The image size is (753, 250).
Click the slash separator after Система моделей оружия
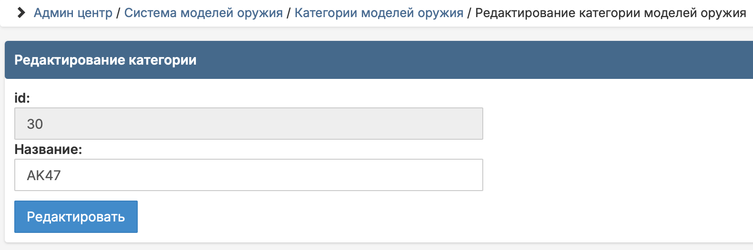[x=289, y=13]
